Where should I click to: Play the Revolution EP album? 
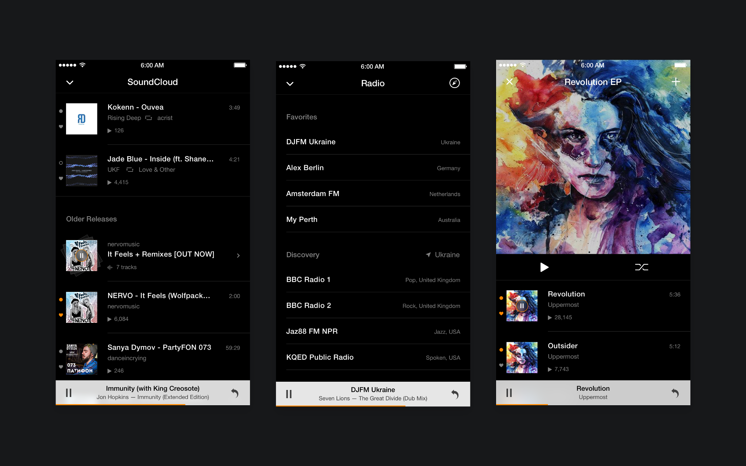(x=544, y=267)
